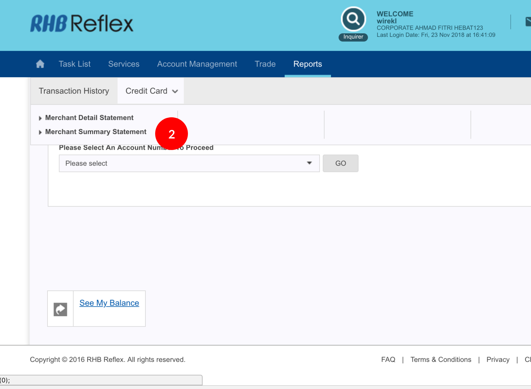Select the Reports tab

(x=307, y=64)
